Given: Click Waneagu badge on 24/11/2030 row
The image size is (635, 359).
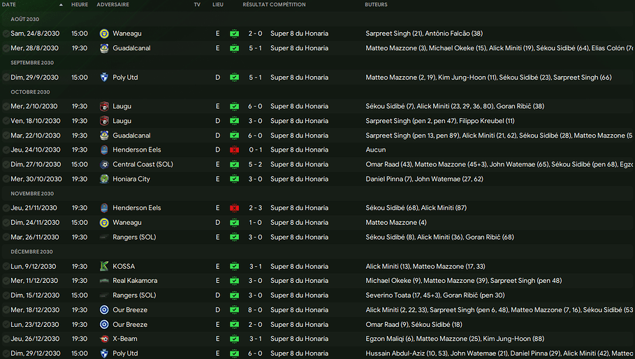Looking at the screenshot, I should coord(104,223).
